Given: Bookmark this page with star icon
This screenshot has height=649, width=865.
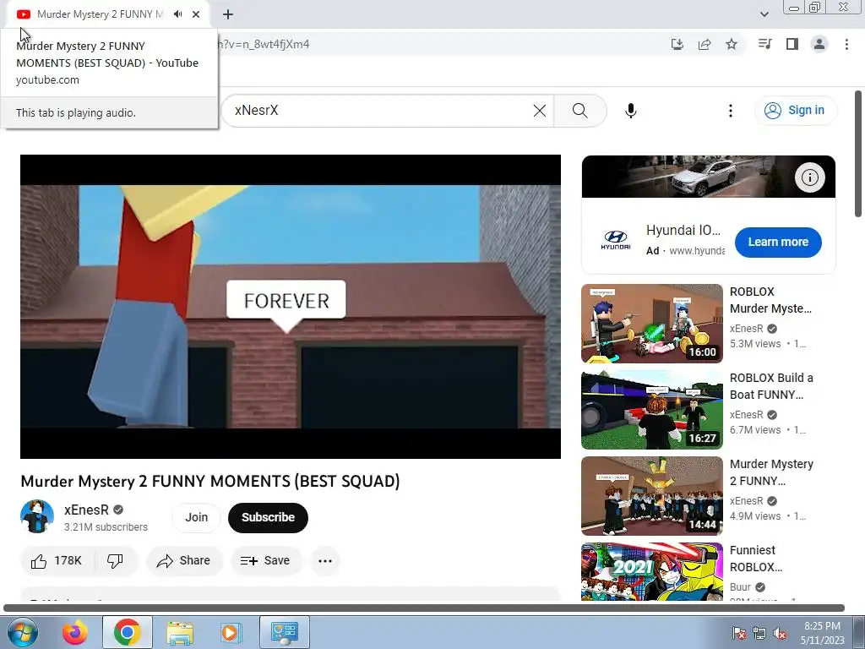Looking at the screenshot, I should point(732,44).
